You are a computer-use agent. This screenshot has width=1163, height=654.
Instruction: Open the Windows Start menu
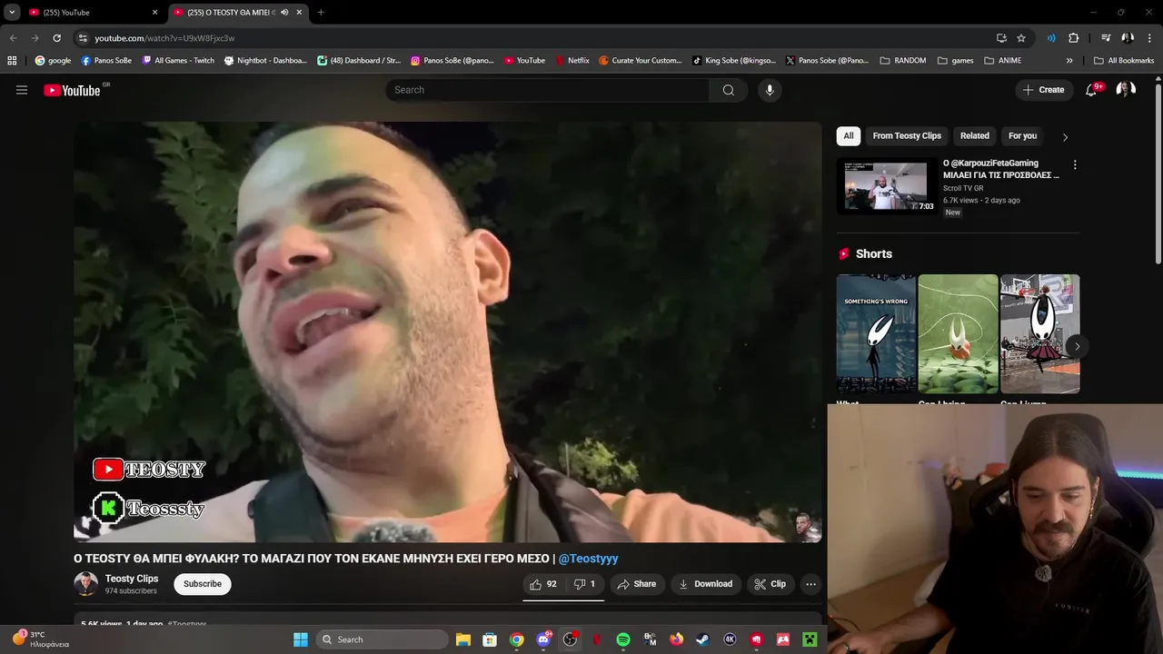301,639
